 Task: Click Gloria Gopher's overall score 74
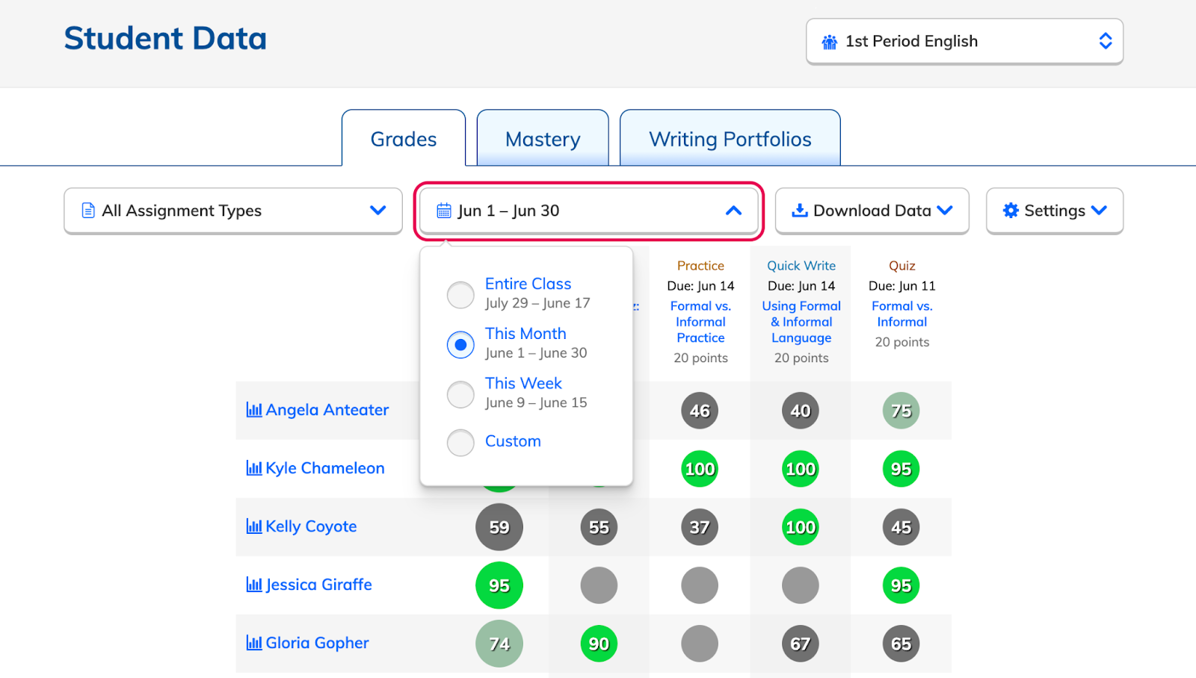click(499, 644)
